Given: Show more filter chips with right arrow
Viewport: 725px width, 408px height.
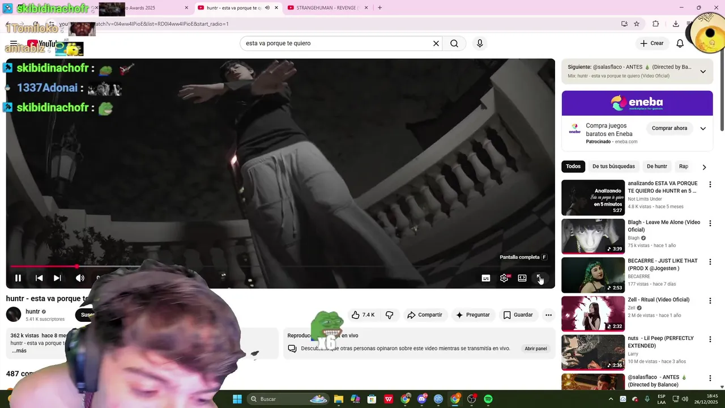Looking at the screenshot, I should (704, 167).
